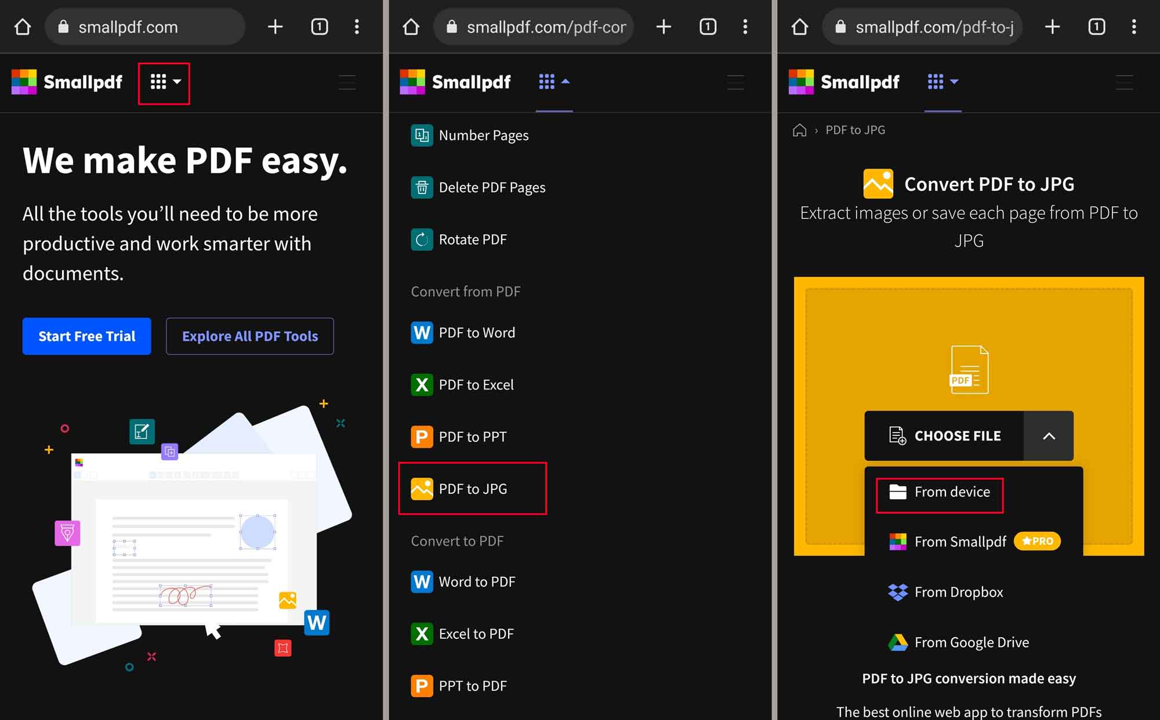Select PDF to Word tool
1160x720 pixels.
click(463, 333)
